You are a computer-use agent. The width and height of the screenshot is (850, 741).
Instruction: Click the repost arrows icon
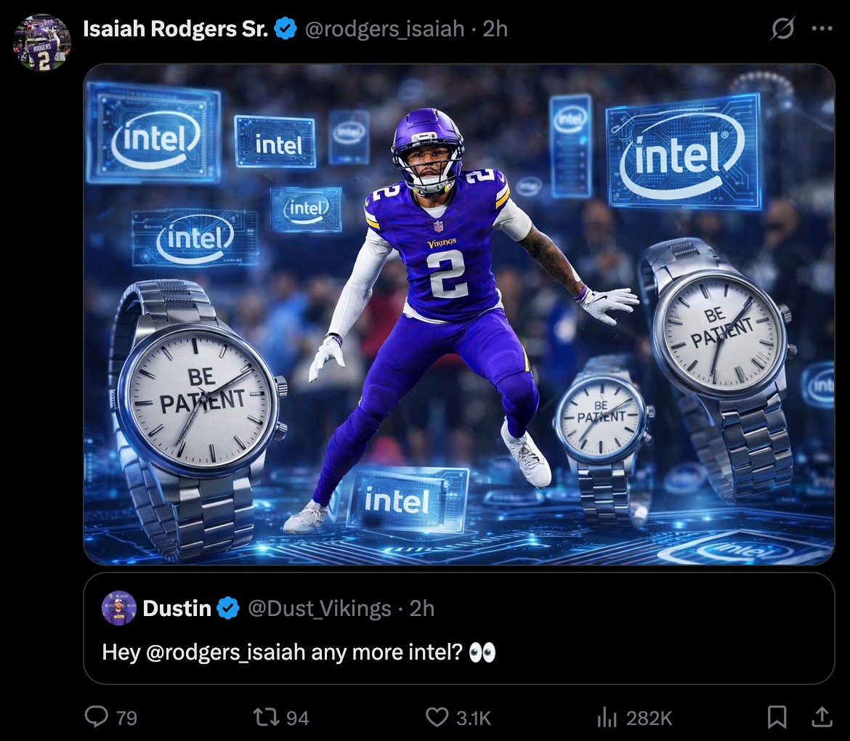[x=266, y=717]
